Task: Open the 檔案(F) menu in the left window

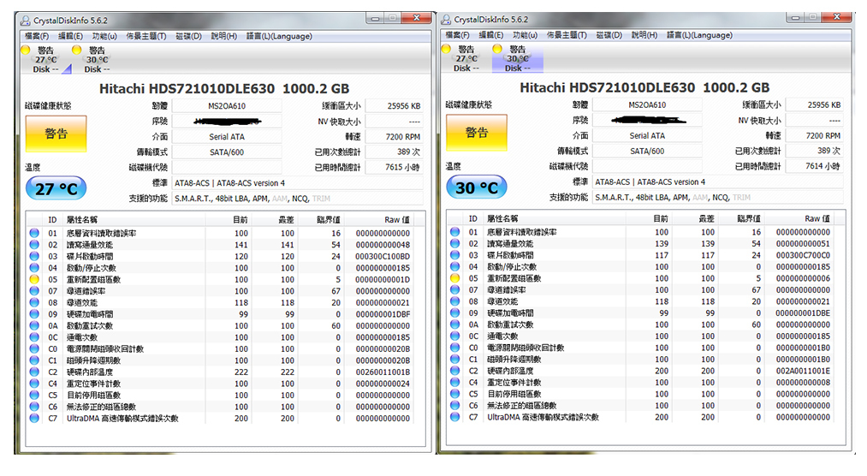Action: 37,35
